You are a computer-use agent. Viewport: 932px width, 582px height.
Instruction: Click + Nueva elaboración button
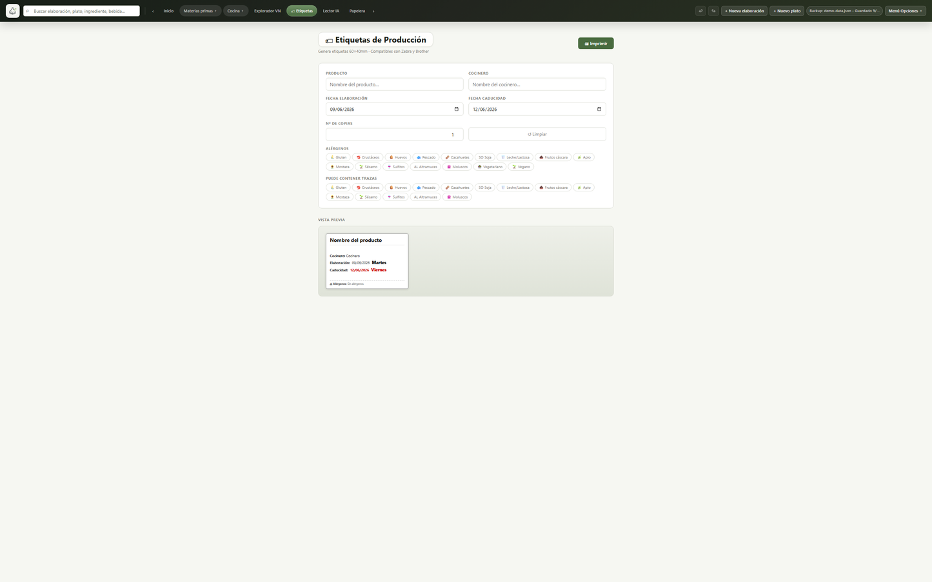(x=744, y=11)
